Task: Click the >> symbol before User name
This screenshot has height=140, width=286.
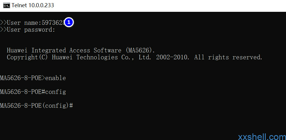Action: click(x=3, y=23)
